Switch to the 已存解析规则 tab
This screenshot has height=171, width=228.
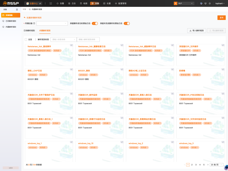tap(29, 30)
